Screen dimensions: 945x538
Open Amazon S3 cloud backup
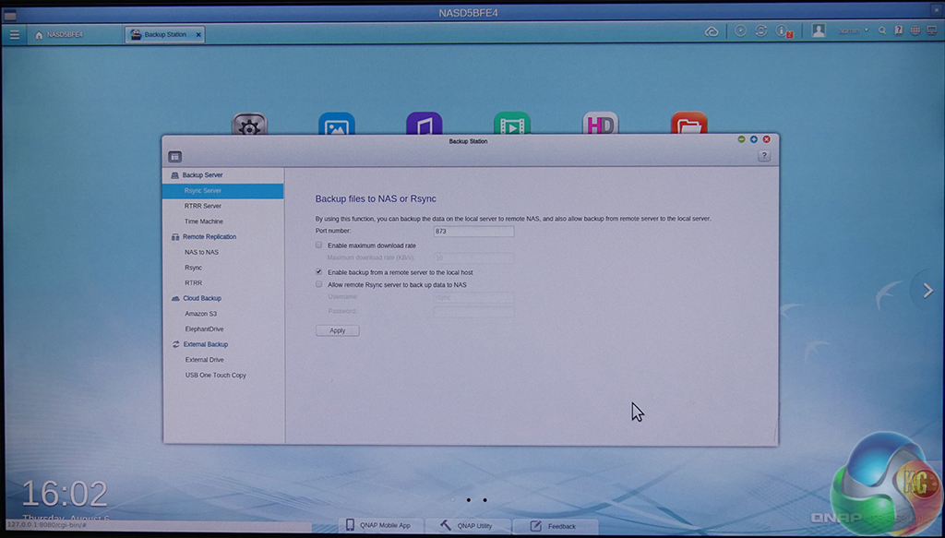point(200,314)
